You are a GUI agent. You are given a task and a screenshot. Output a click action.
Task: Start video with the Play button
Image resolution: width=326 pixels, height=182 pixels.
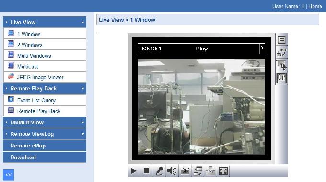[134, 171]
